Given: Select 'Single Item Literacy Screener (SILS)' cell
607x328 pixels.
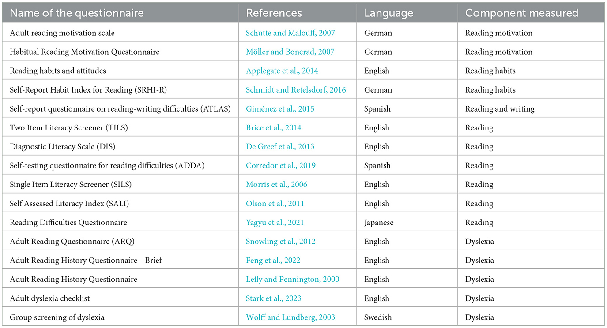Looking at the screenshot, I should pos(120,185).
